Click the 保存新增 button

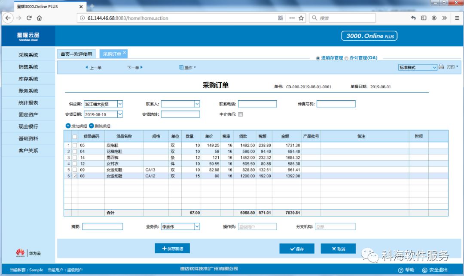click(x=172, y=249)
